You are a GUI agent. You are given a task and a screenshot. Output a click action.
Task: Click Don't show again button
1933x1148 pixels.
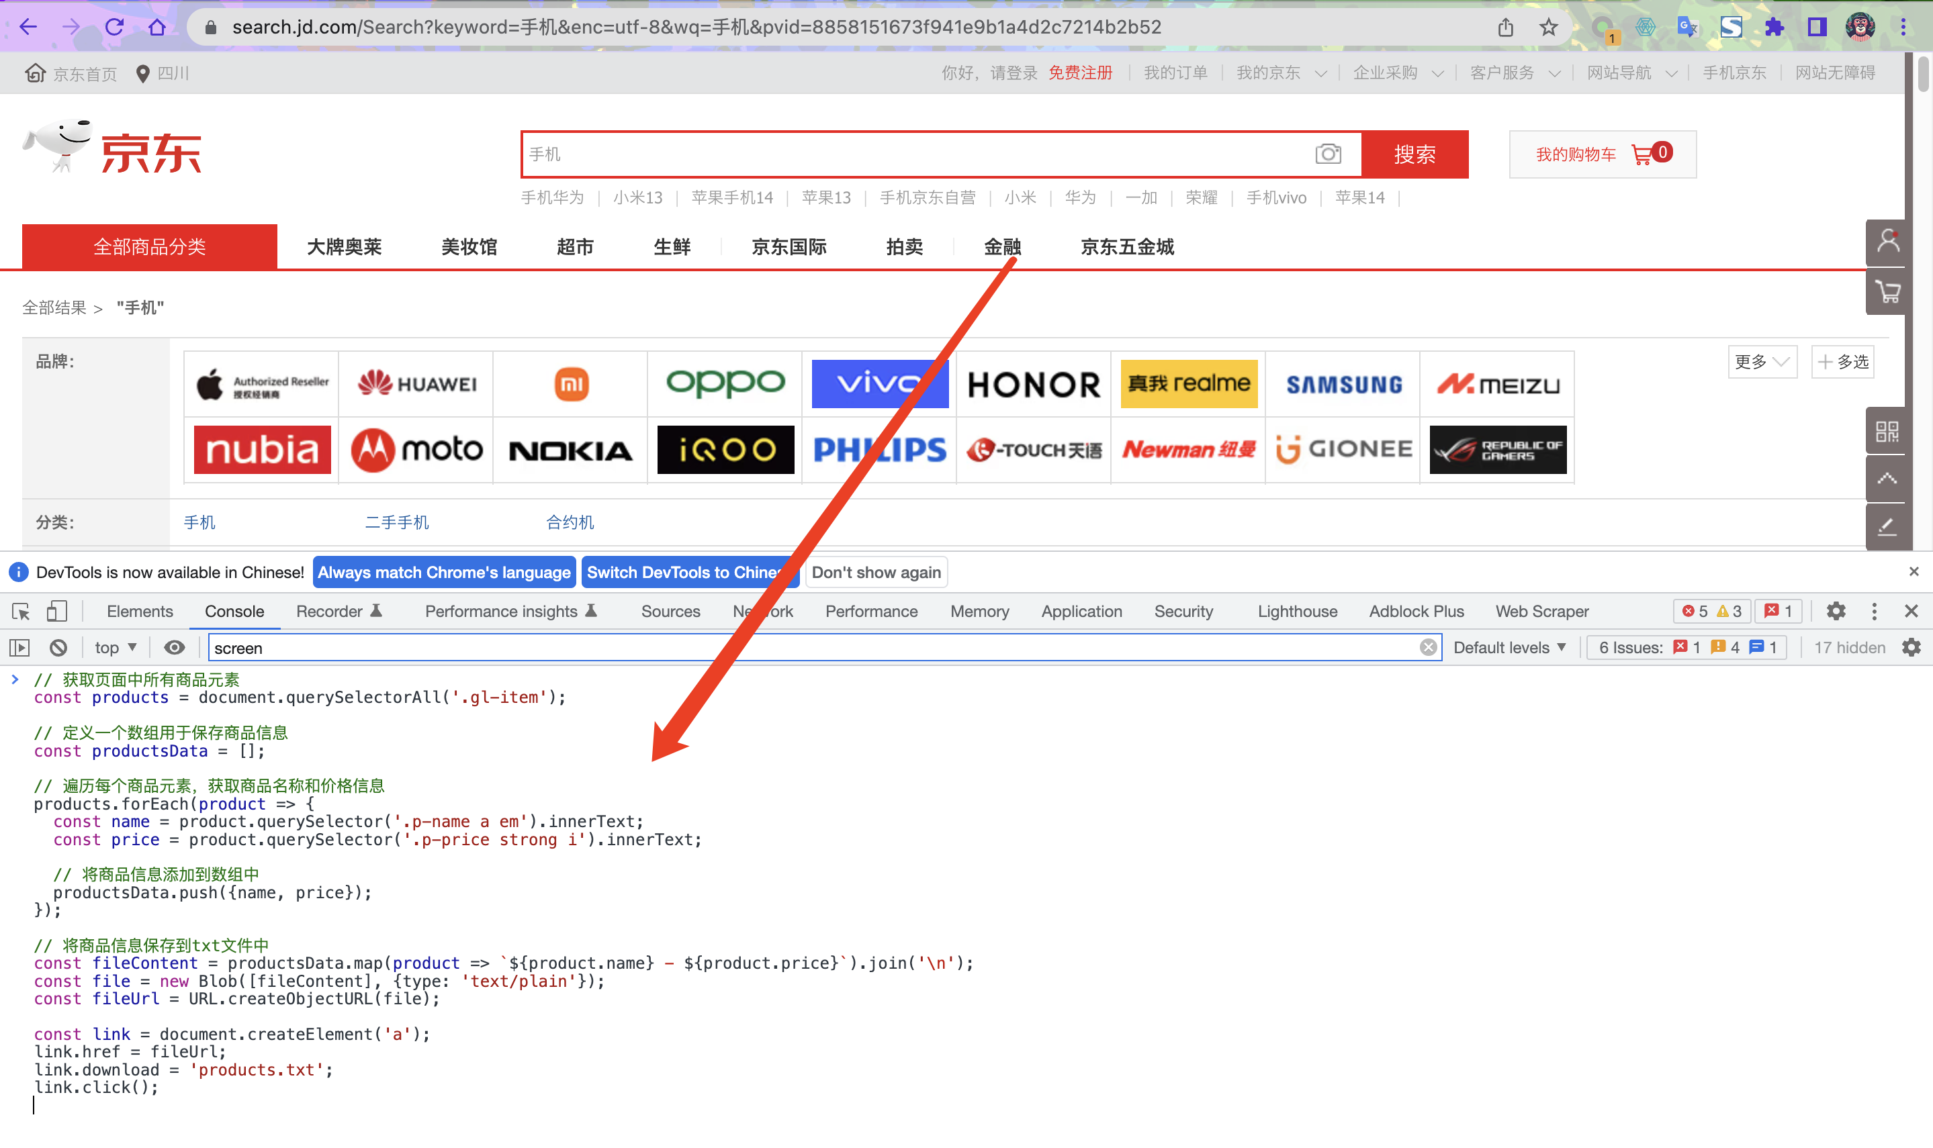pyautogui.click(x=876, y=573)
